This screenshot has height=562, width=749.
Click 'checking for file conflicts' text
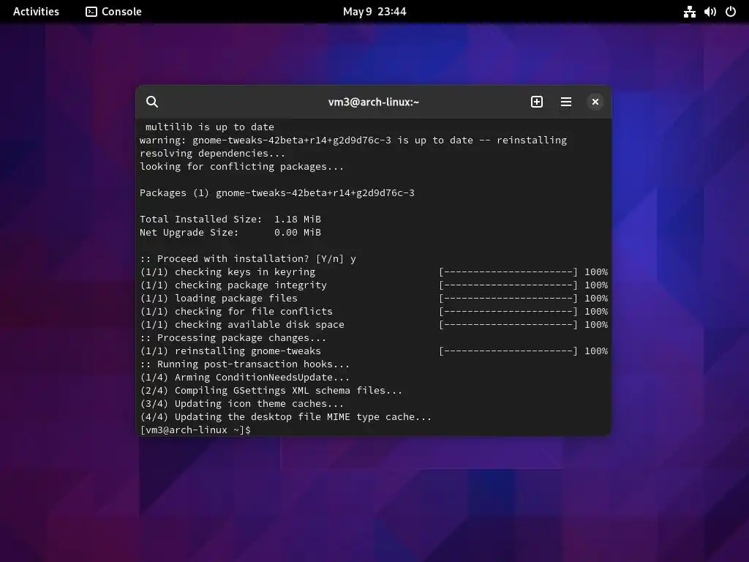click(x=254, y=311)
